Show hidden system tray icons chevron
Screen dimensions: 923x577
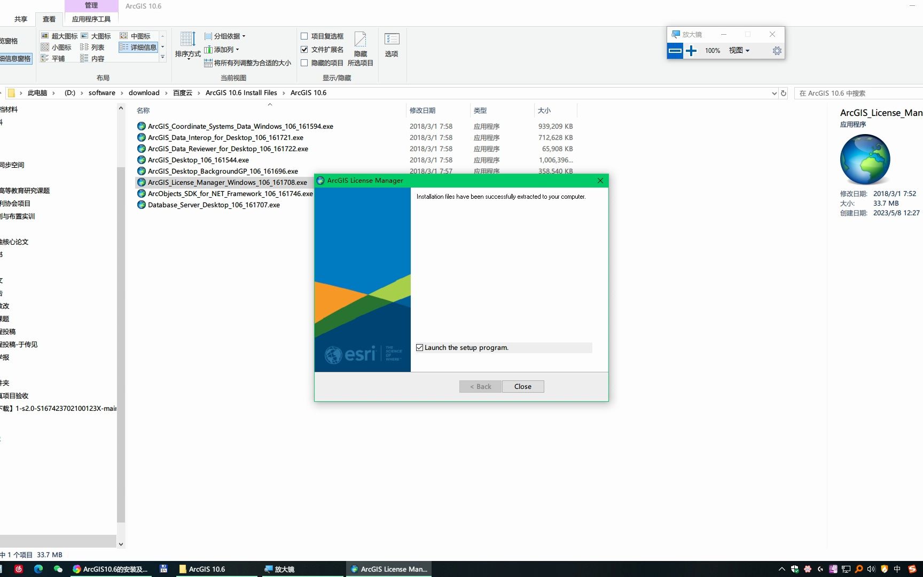[782, 569]
